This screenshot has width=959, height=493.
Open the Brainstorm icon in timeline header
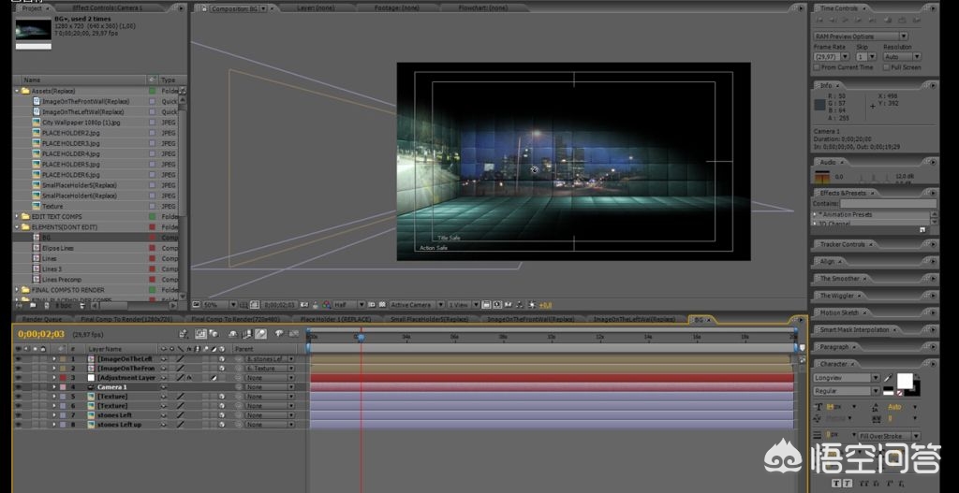click(x=278, y=334)
